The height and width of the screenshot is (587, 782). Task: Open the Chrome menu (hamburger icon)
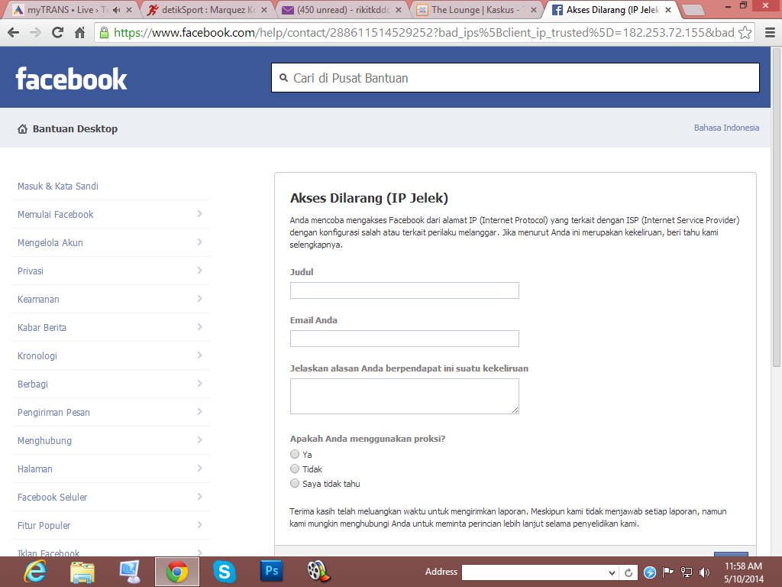(x=770, y=33)
